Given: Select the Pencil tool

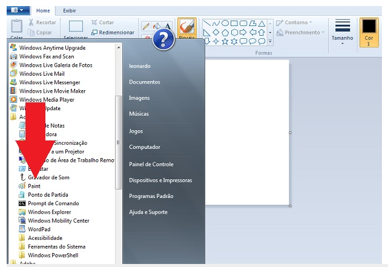Looking at the screenshot, I should (x=146, y=26).
